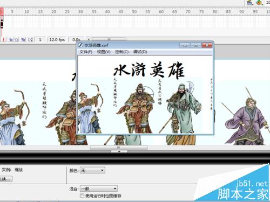Minimize the 水浒英雄.swf preview window
The width and height of the screenshot is (270, 202).
(185, 45)
